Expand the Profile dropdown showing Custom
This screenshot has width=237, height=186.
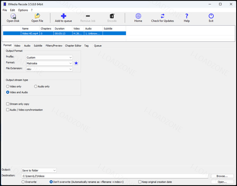pos(49,57)
